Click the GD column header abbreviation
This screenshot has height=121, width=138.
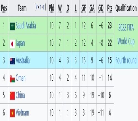point(101,8)
